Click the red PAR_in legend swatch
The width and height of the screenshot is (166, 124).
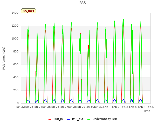50,119
